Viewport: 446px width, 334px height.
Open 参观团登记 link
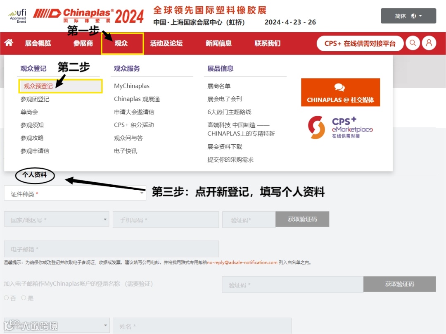[x=35, y=99]
